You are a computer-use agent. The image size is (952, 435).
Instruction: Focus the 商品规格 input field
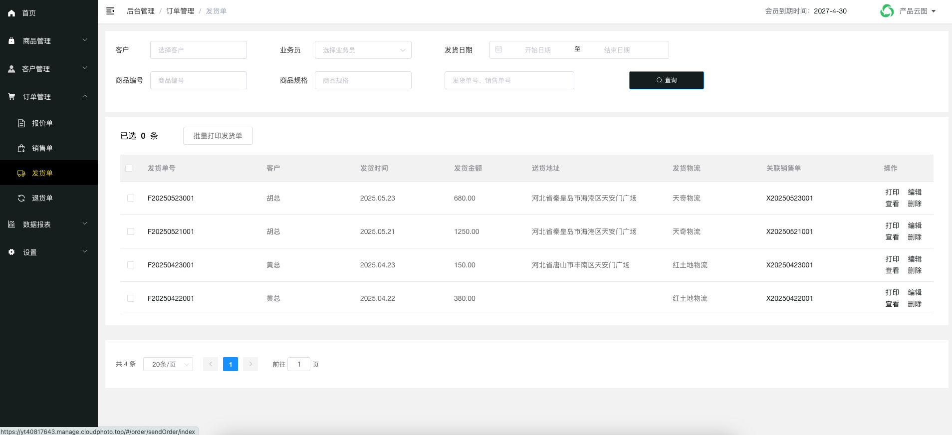pyautogui.click(x=363, y=80)
